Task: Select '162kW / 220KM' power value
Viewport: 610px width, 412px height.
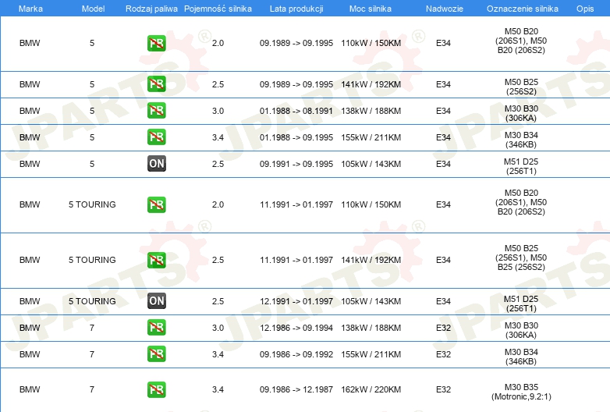Action: point(371,389)
